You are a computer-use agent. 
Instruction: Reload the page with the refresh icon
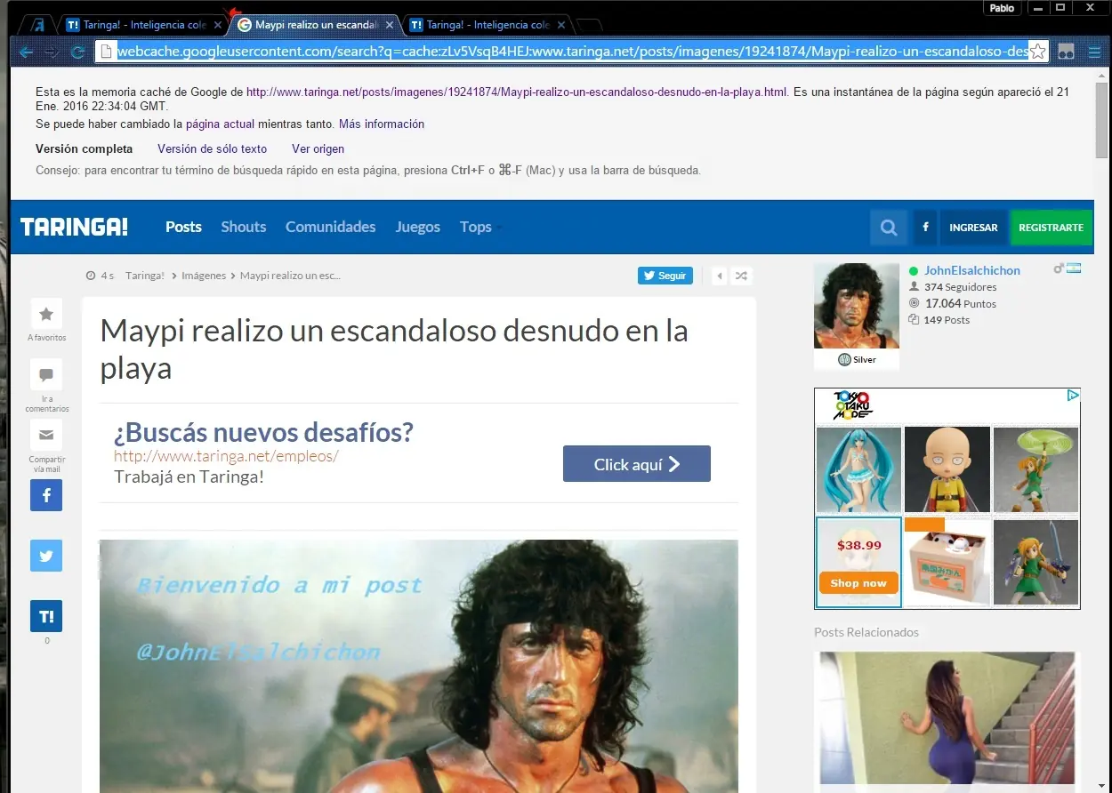pos(77,52)
